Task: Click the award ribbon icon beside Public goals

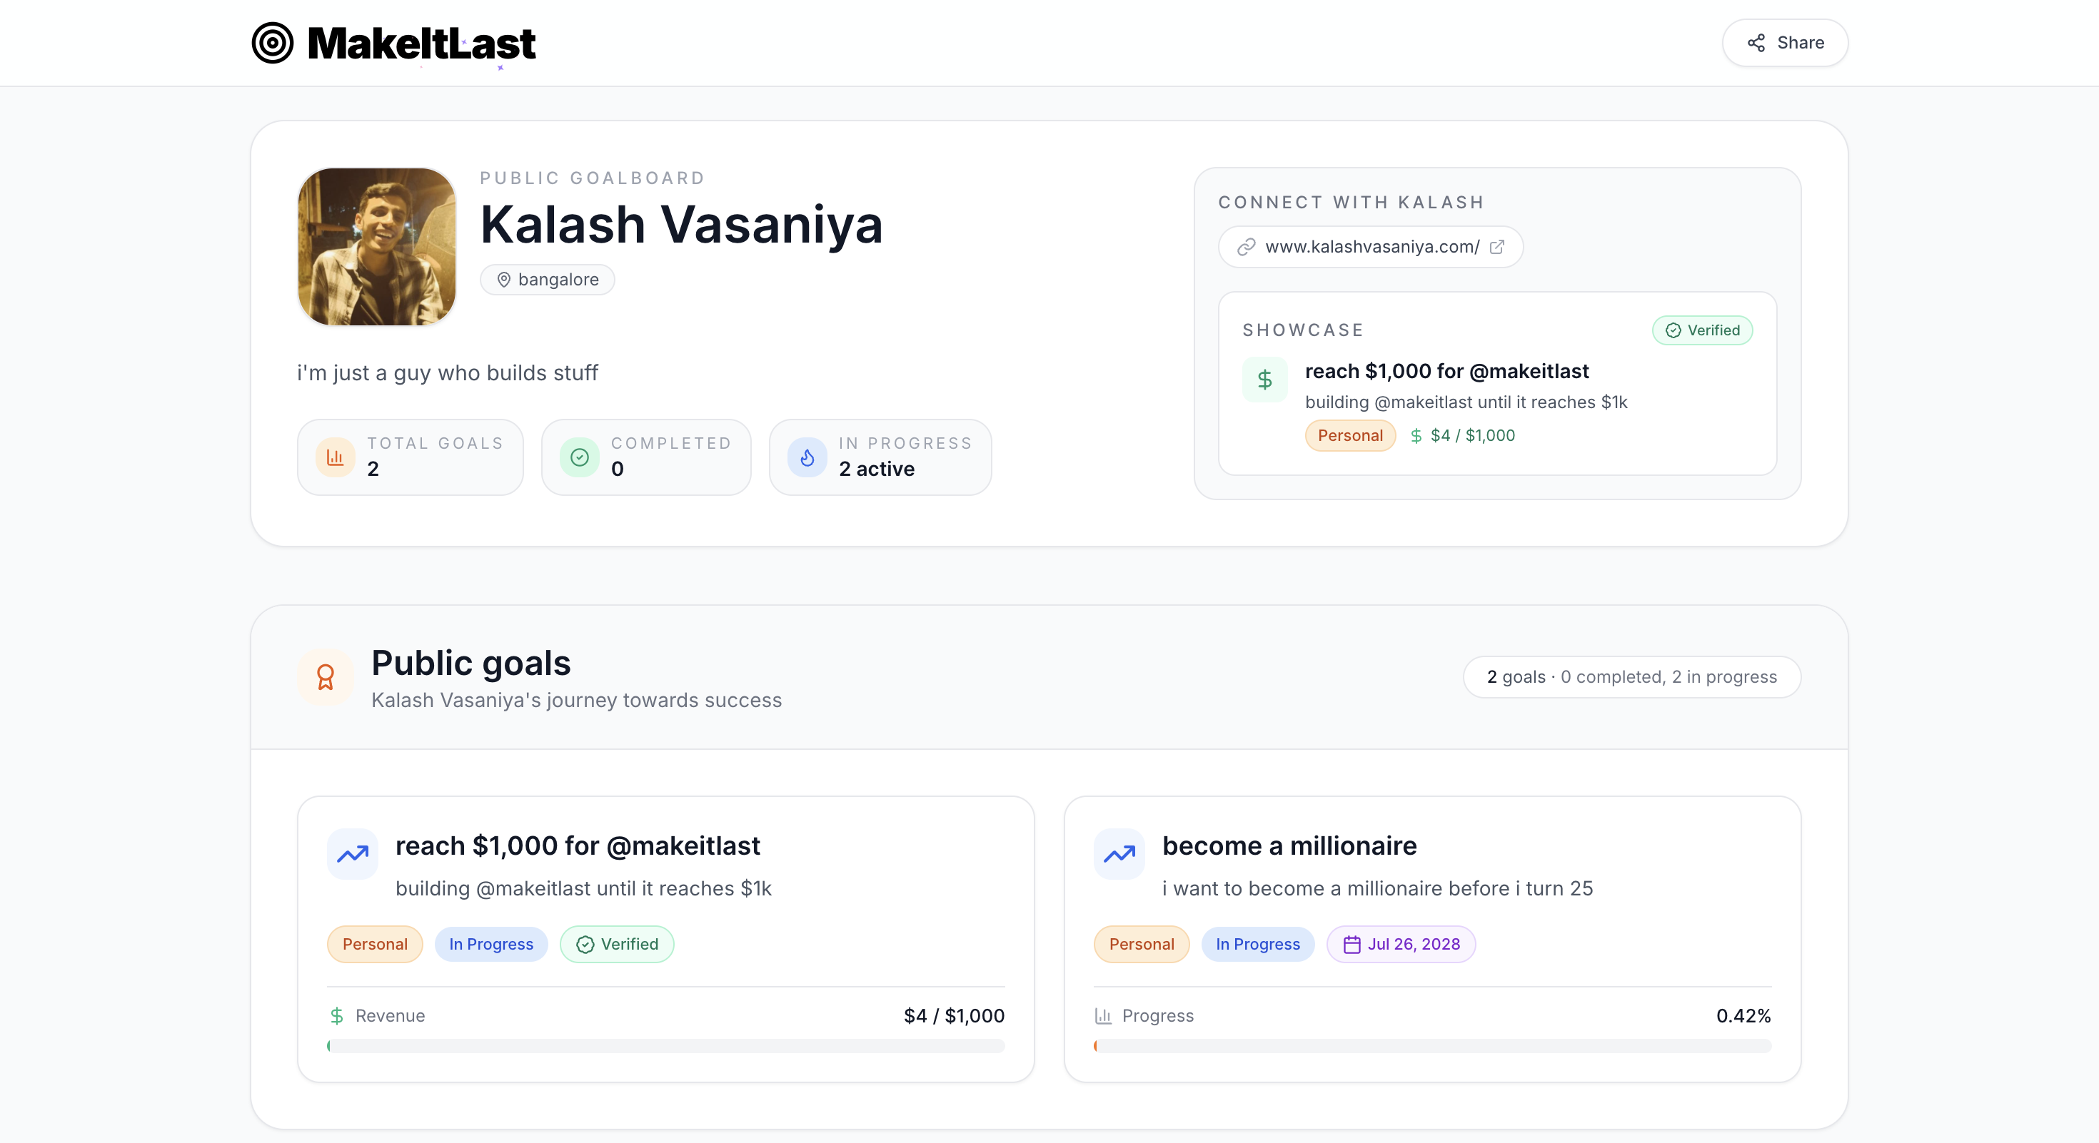Action: tap(325, 677)
